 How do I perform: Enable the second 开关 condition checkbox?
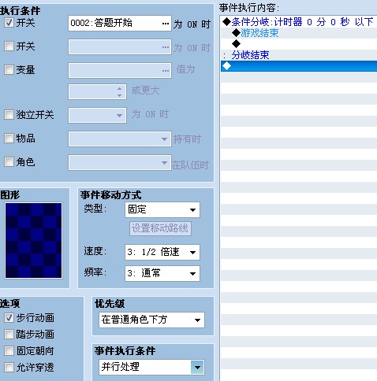9,46
